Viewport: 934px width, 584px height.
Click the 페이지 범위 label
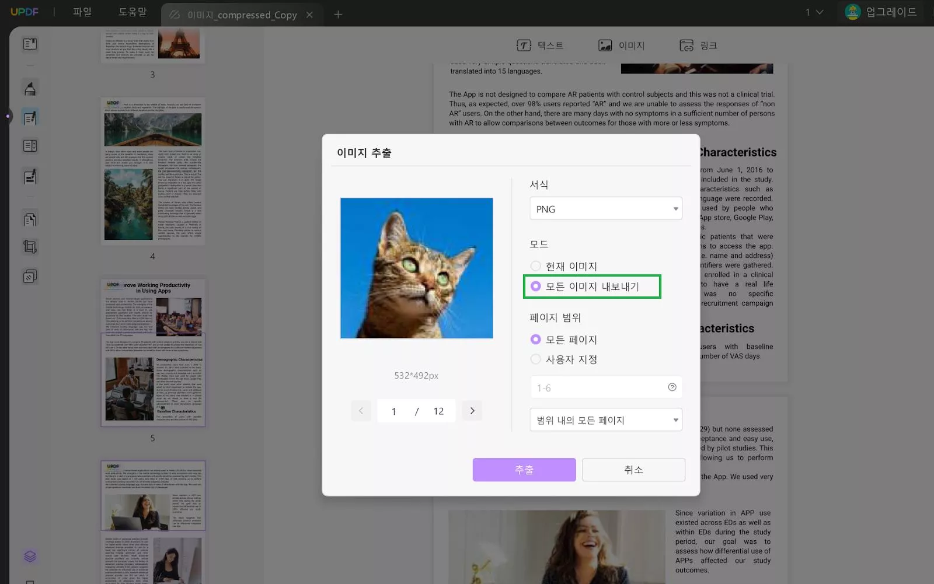tap(555, 318)
